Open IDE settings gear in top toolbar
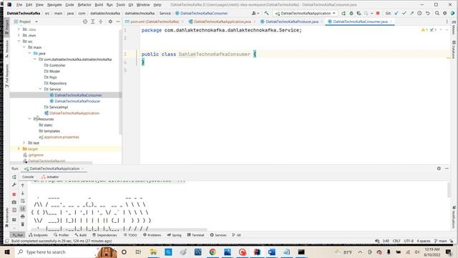 [x=444, y=13]
